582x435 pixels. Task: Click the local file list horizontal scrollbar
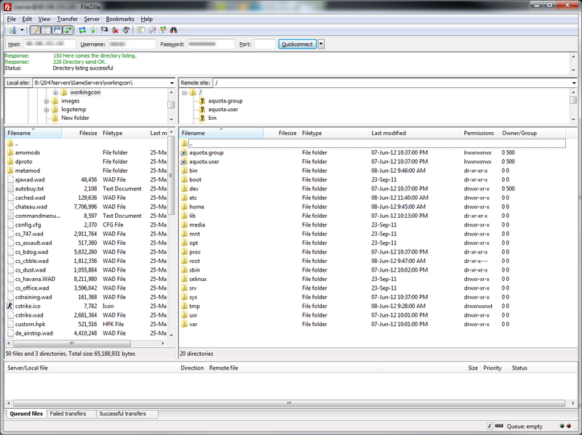point(71,343)
